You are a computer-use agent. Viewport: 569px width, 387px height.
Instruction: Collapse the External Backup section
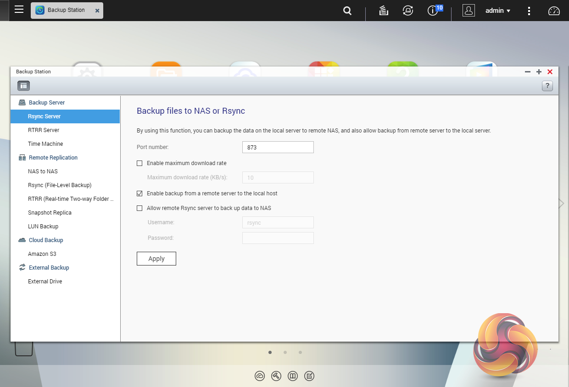click(x=49, y=268)
